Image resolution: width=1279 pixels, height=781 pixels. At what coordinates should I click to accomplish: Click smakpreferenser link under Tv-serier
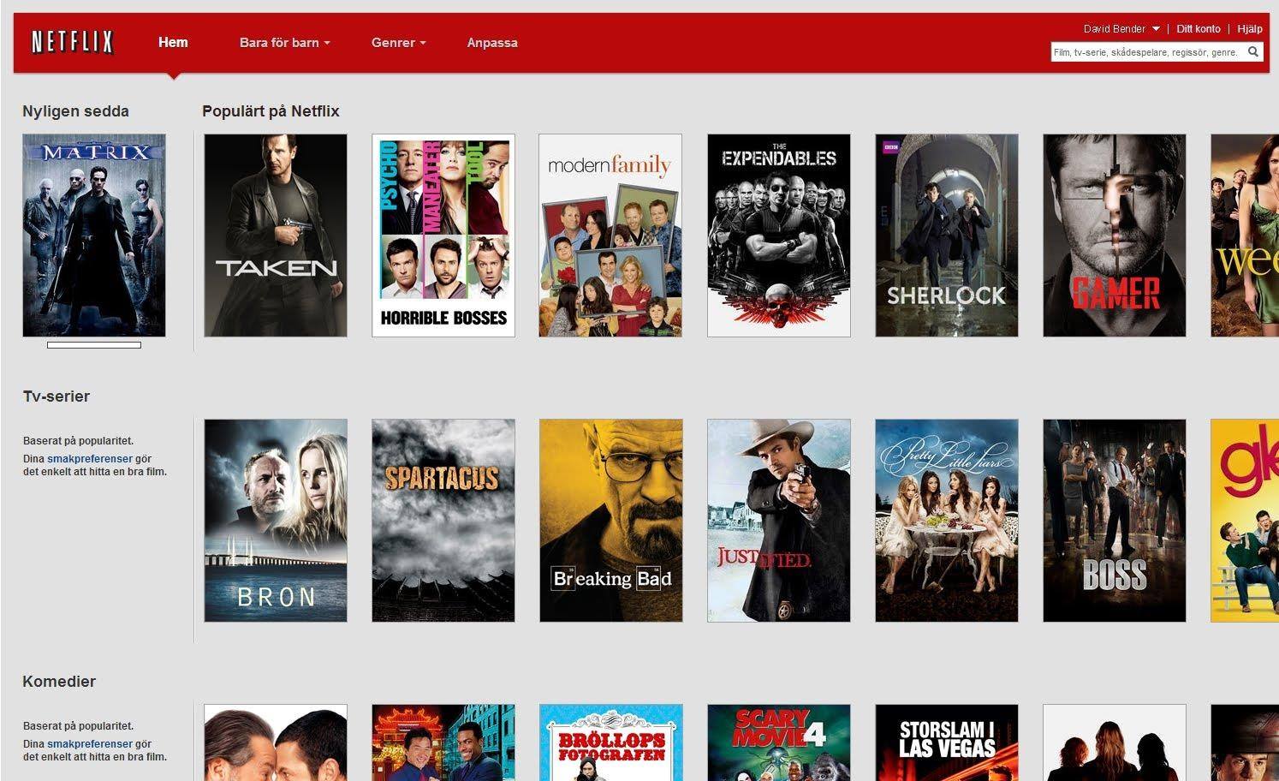click(90, 459)
